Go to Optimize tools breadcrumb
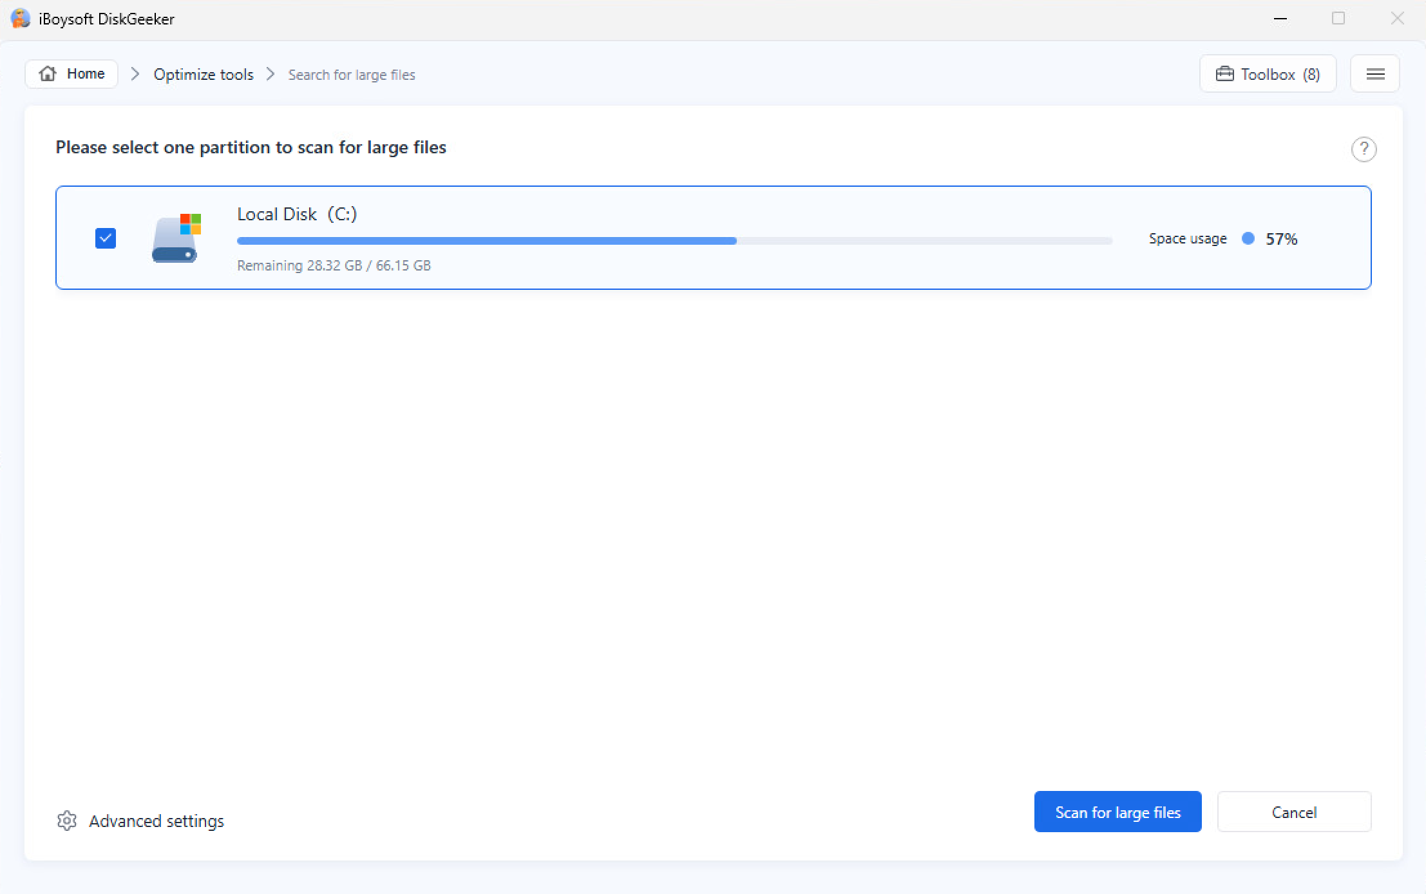 point(204,75)
